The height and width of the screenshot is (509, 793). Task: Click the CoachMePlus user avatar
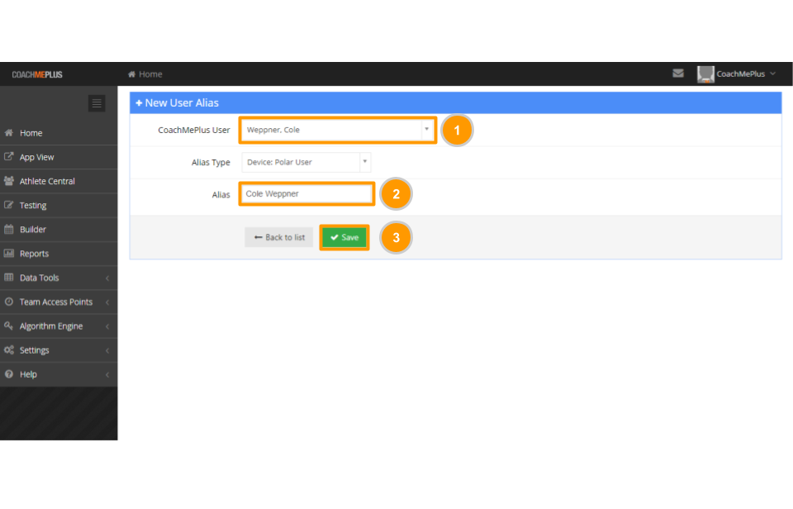[705, 74]
